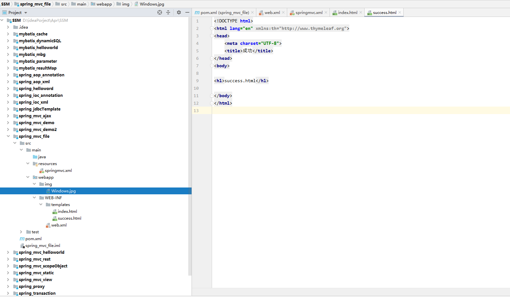Close the success.html editor tab
Screen dimensions: 510x297
click(x=400, y=12)
